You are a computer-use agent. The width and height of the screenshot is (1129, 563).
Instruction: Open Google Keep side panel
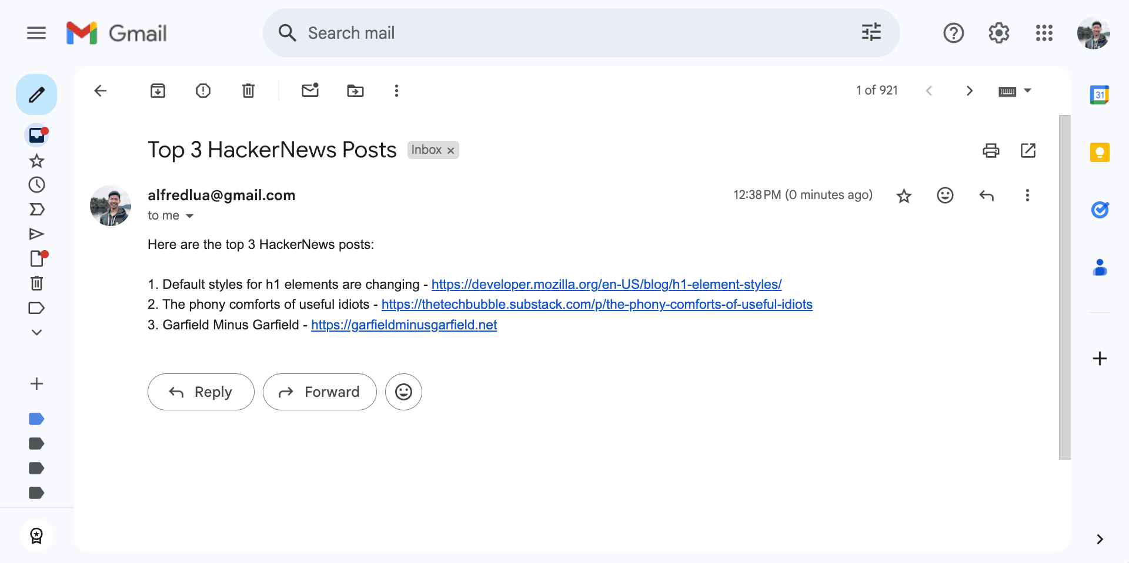point(1100,152)
